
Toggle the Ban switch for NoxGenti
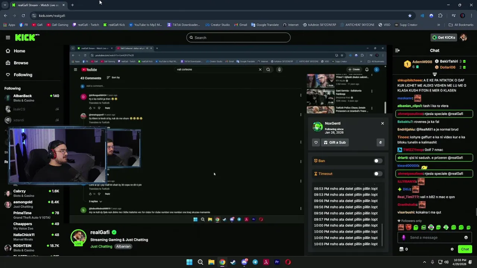pos(378,161)
